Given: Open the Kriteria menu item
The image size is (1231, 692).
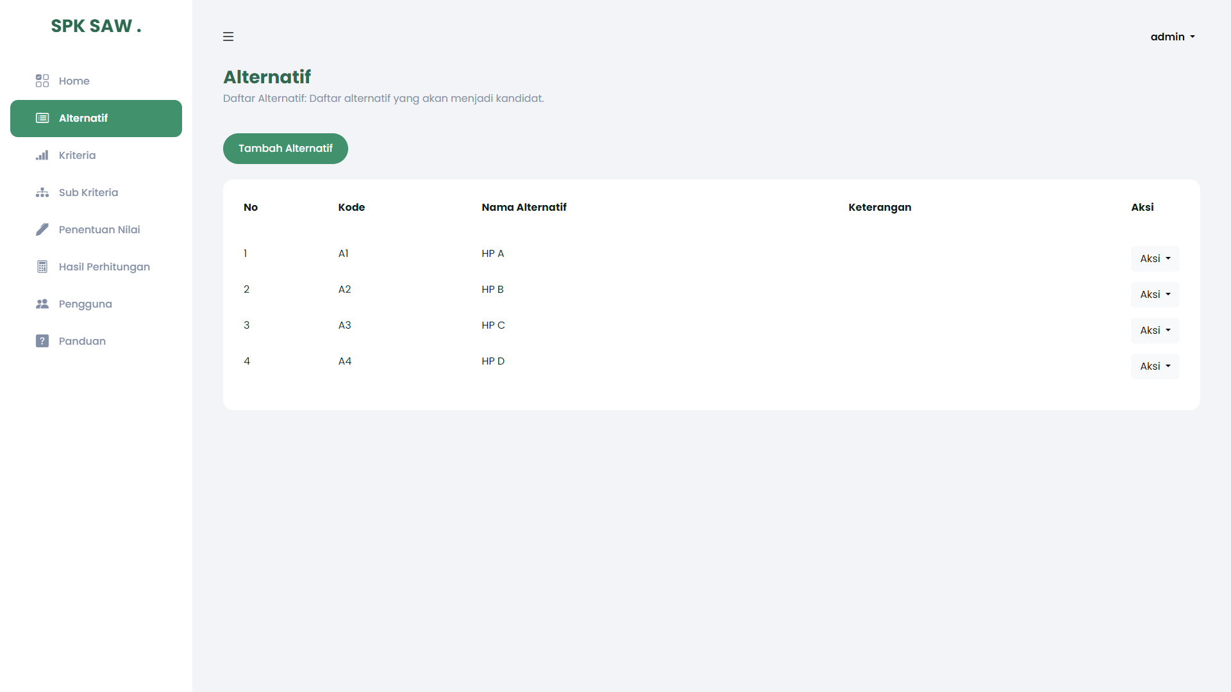Looking at the screenshot, I should 96,155.
